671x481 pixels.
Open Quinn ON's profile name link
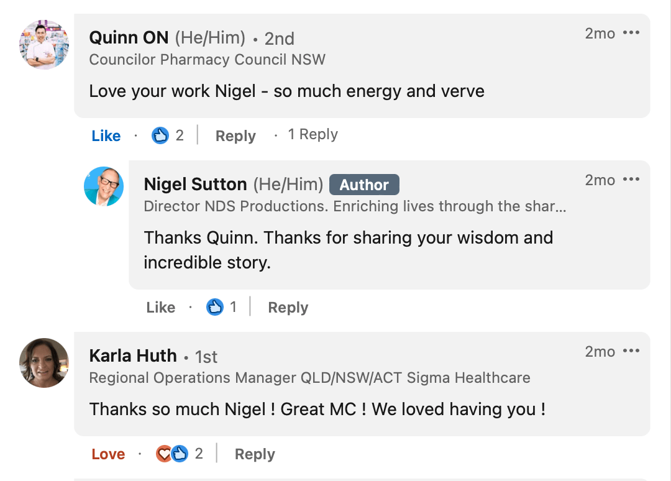click(129, 38)
